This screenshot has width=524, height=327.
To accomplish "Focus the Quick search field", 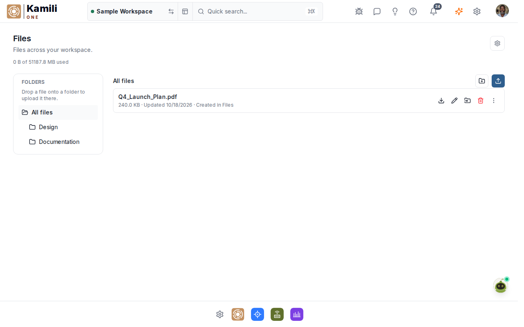I will tap(257, 11).
